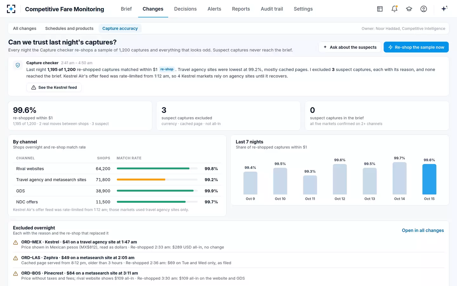Click Re-shop the sample now button
457x286 pixels.
pos(416,47)
